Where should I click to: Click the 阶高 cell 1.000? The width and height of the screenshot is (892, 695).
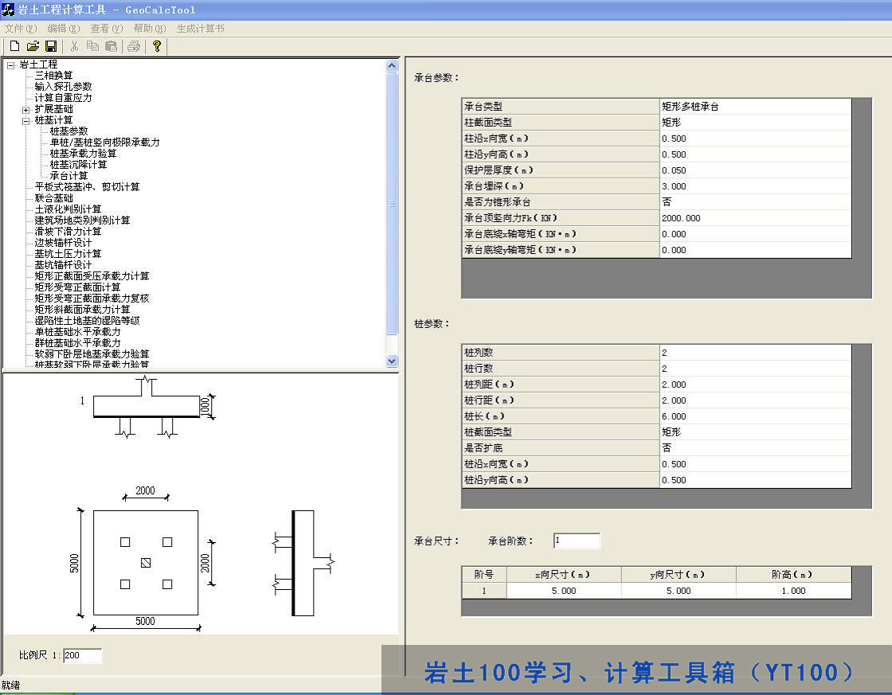point(793,591)
